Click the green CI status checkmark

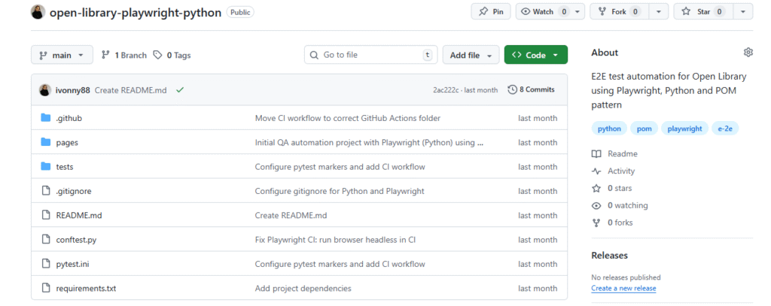(x=180, y=90)
